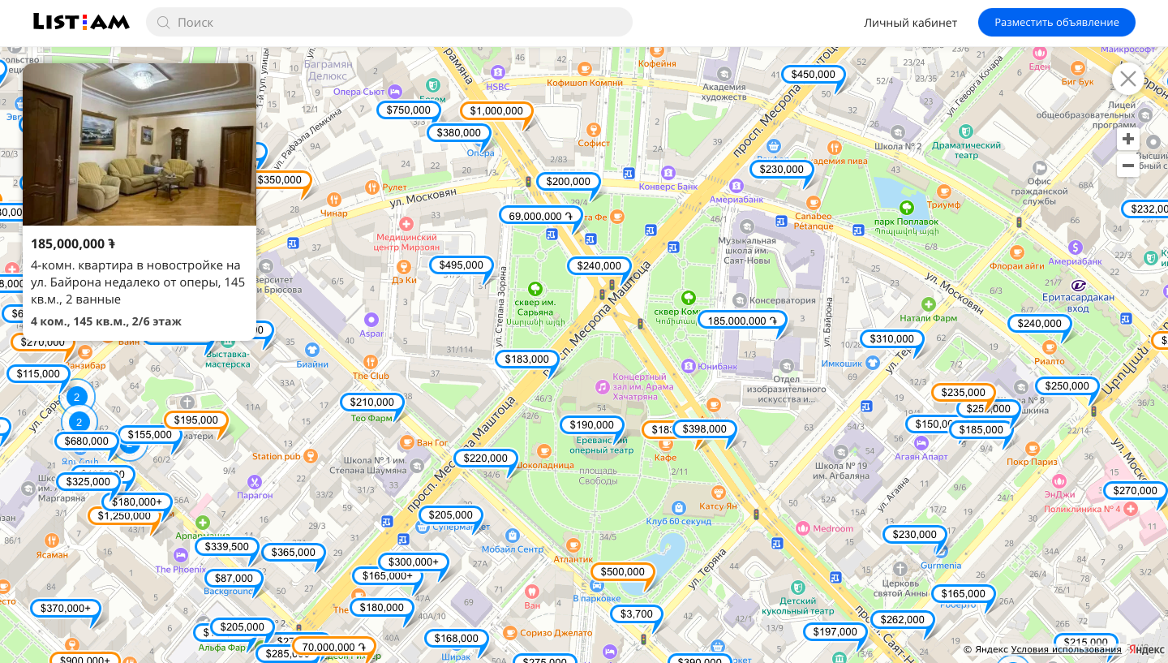
Task: Open the Яндекс logo link
Action: click(x=1146, y=649)
